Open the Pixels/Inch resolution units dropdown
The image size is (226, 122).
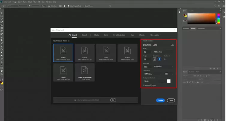163,67
